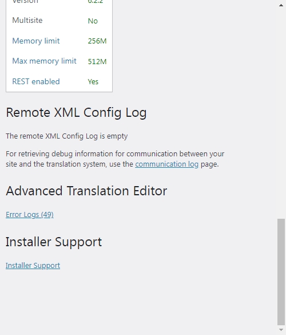Open the communication log link

click(x=166, y=164)
